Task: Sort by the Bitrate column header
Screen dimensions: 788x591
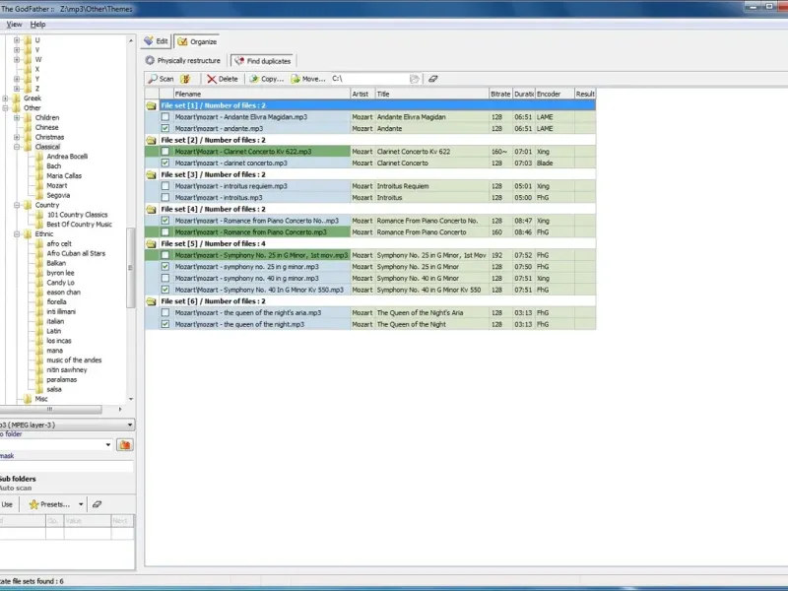Action: [500, 94]
